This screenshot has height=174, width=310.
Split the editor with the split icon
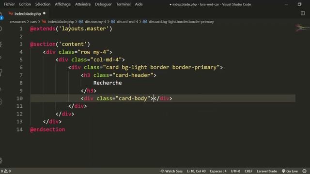click(x=303, y=13)
